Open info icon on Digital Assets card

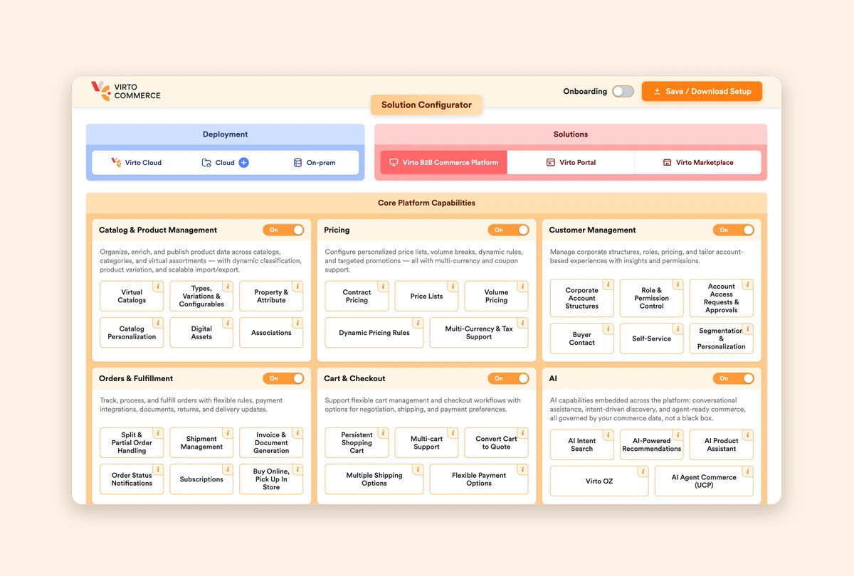coord(228,323)
